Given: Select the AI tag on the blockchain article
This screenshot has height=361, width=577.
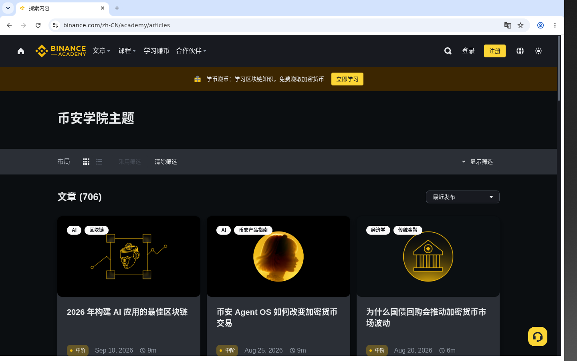Looking at the screenshot, I should 74,230.
